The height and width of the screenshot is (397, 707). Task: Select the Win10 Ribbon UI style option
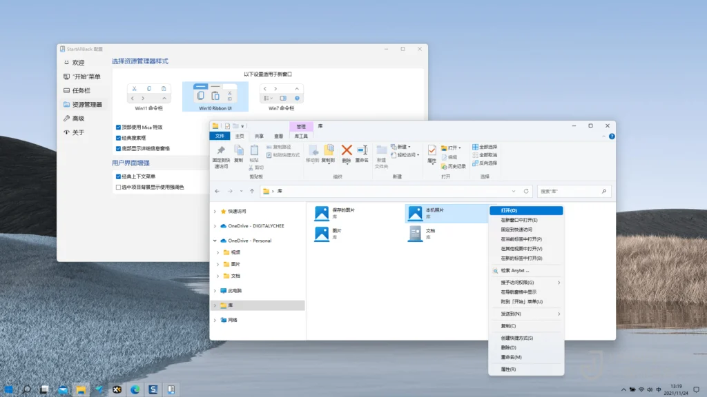[215, 96]
